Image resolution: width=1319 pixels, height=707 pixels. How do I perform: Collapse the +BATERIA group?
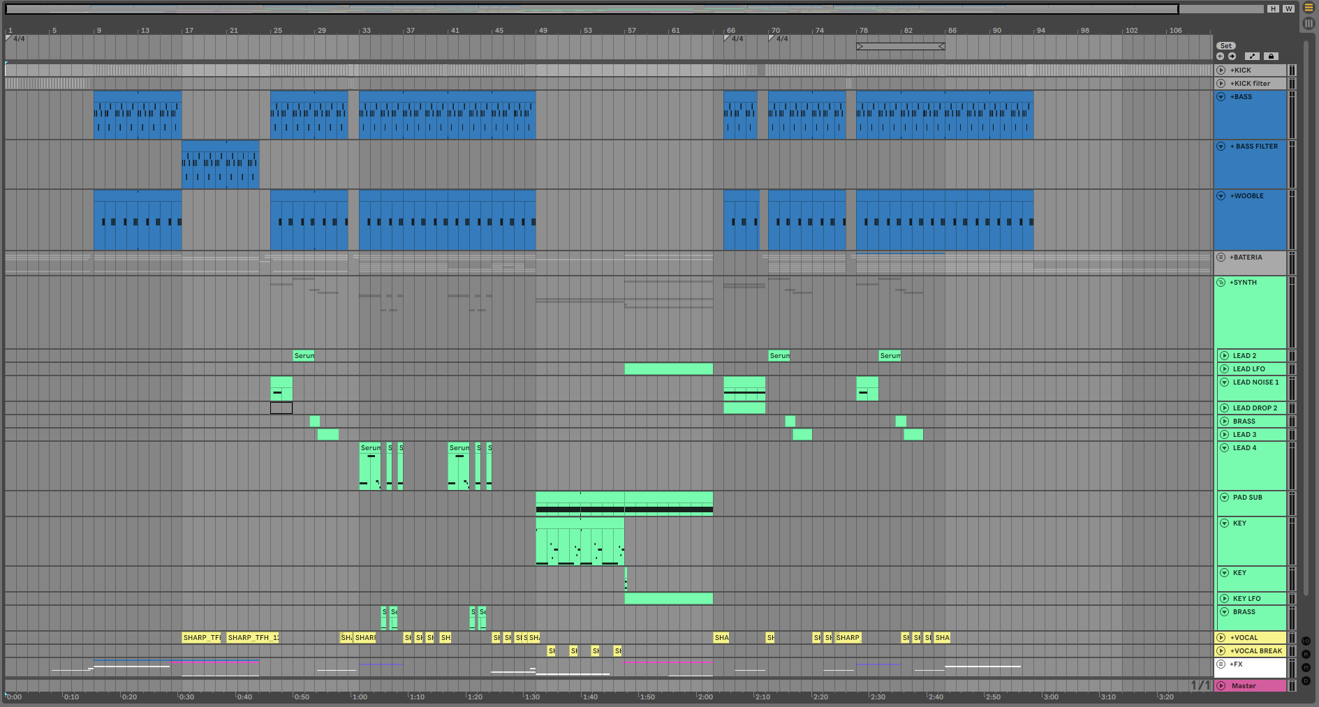point(1221,258)
